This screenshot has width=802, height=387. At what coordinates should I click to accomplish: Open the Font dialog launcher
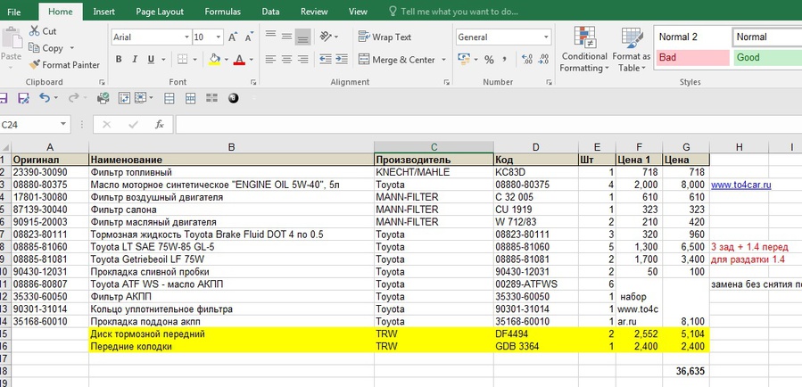click(x=253, y=82)
